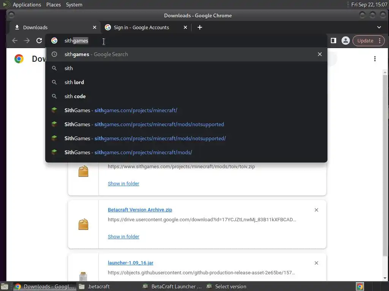Click the address bar text sithgames

(76, 41)
